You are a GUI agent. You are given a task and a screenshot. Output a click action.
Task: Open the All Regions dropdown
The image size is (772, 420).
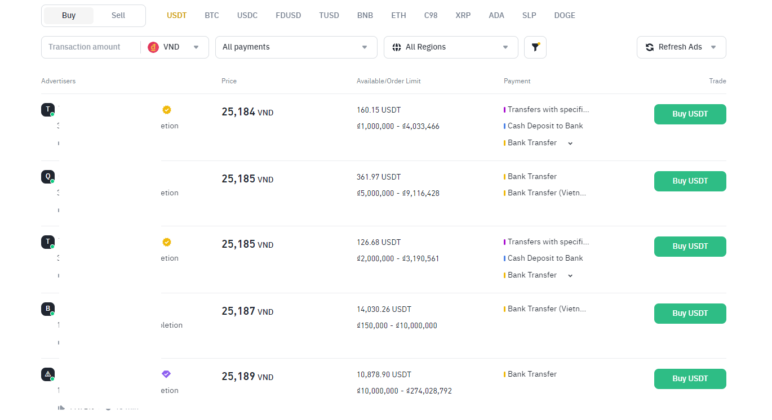[x=451, y=47]
